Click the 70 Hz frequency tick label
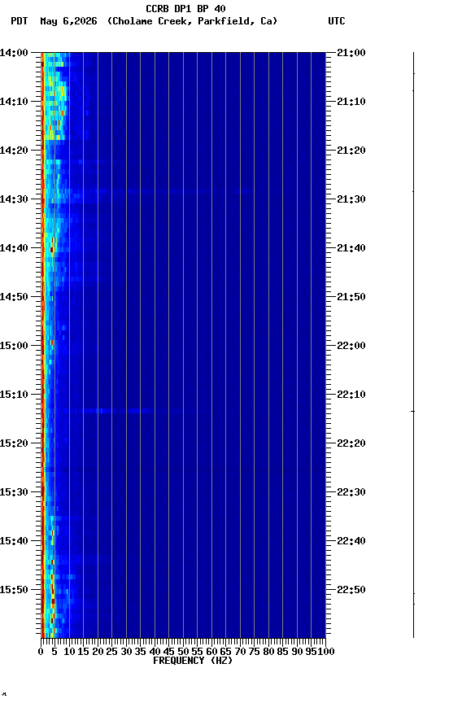Viewport: 449px width, 703px height. [x=240, y=652]
